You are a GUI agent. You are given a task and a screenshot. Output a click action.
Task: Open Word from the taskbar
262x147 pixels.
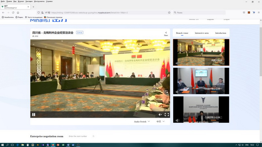(x=68, y=145)
